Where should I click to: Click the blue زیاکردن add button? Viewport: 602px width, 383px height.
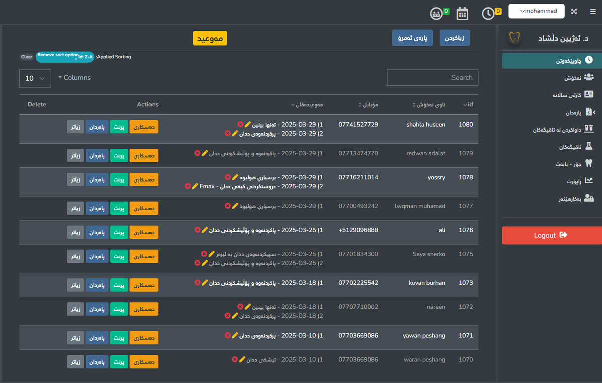coord(455,38)
